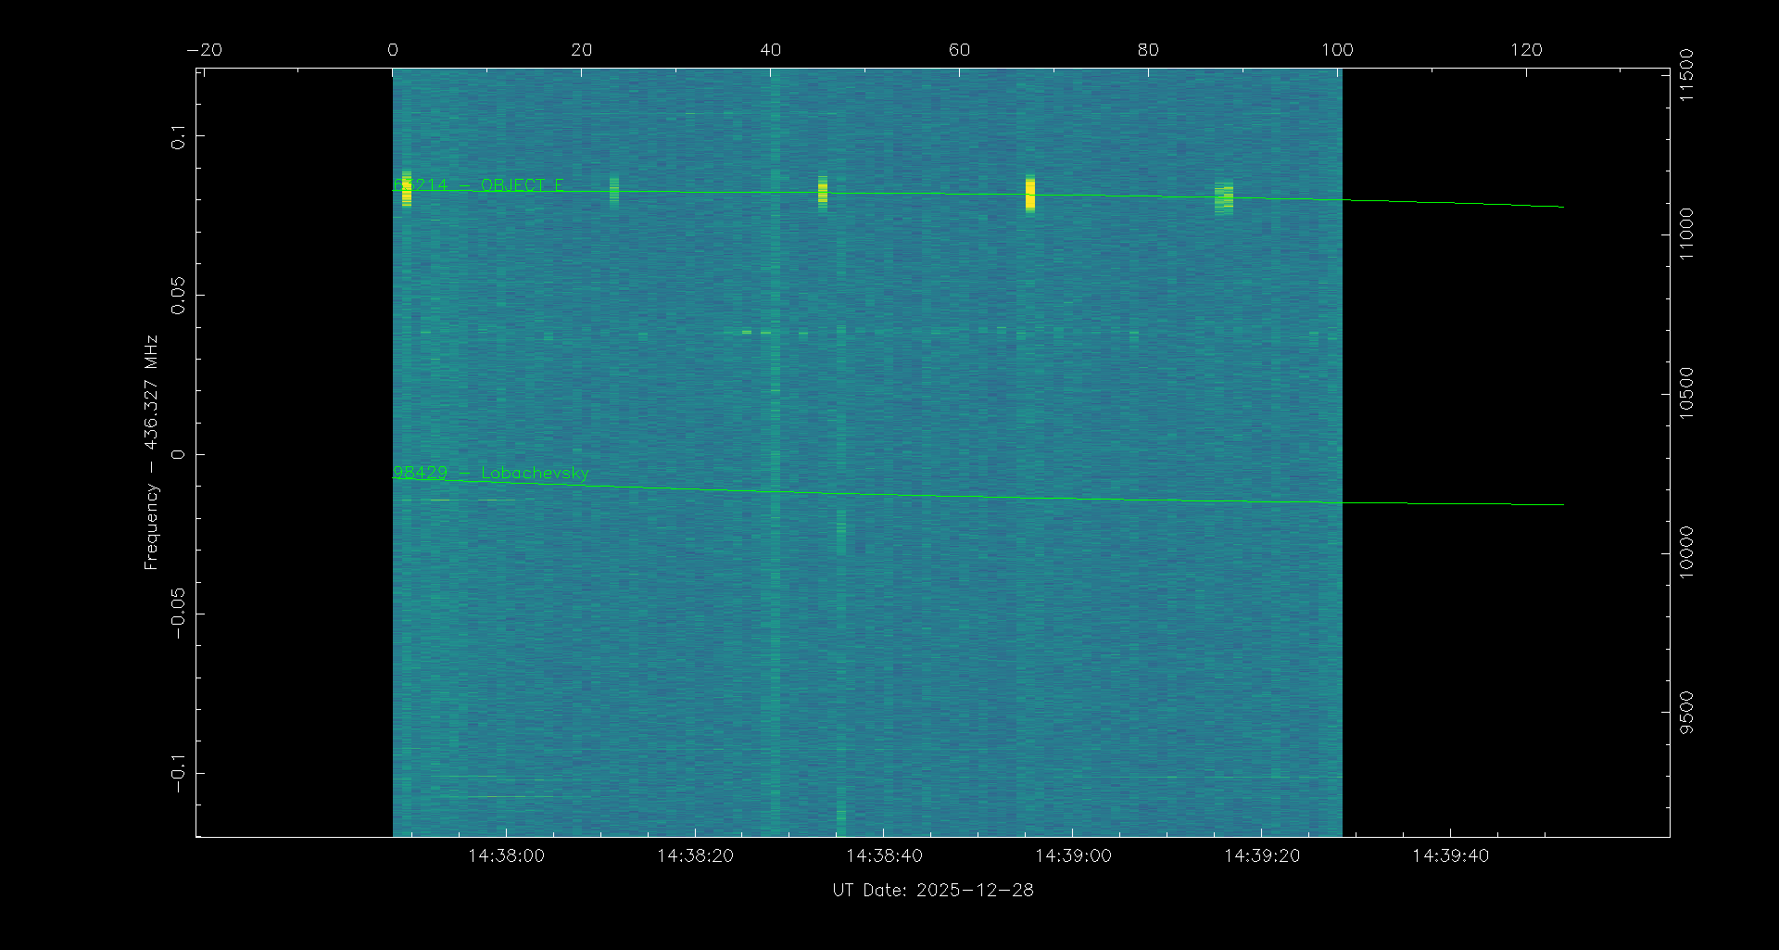Click the UT Date 2025-12-28 label
This screenshot has height=950, width=1779.
click(932, 890)
